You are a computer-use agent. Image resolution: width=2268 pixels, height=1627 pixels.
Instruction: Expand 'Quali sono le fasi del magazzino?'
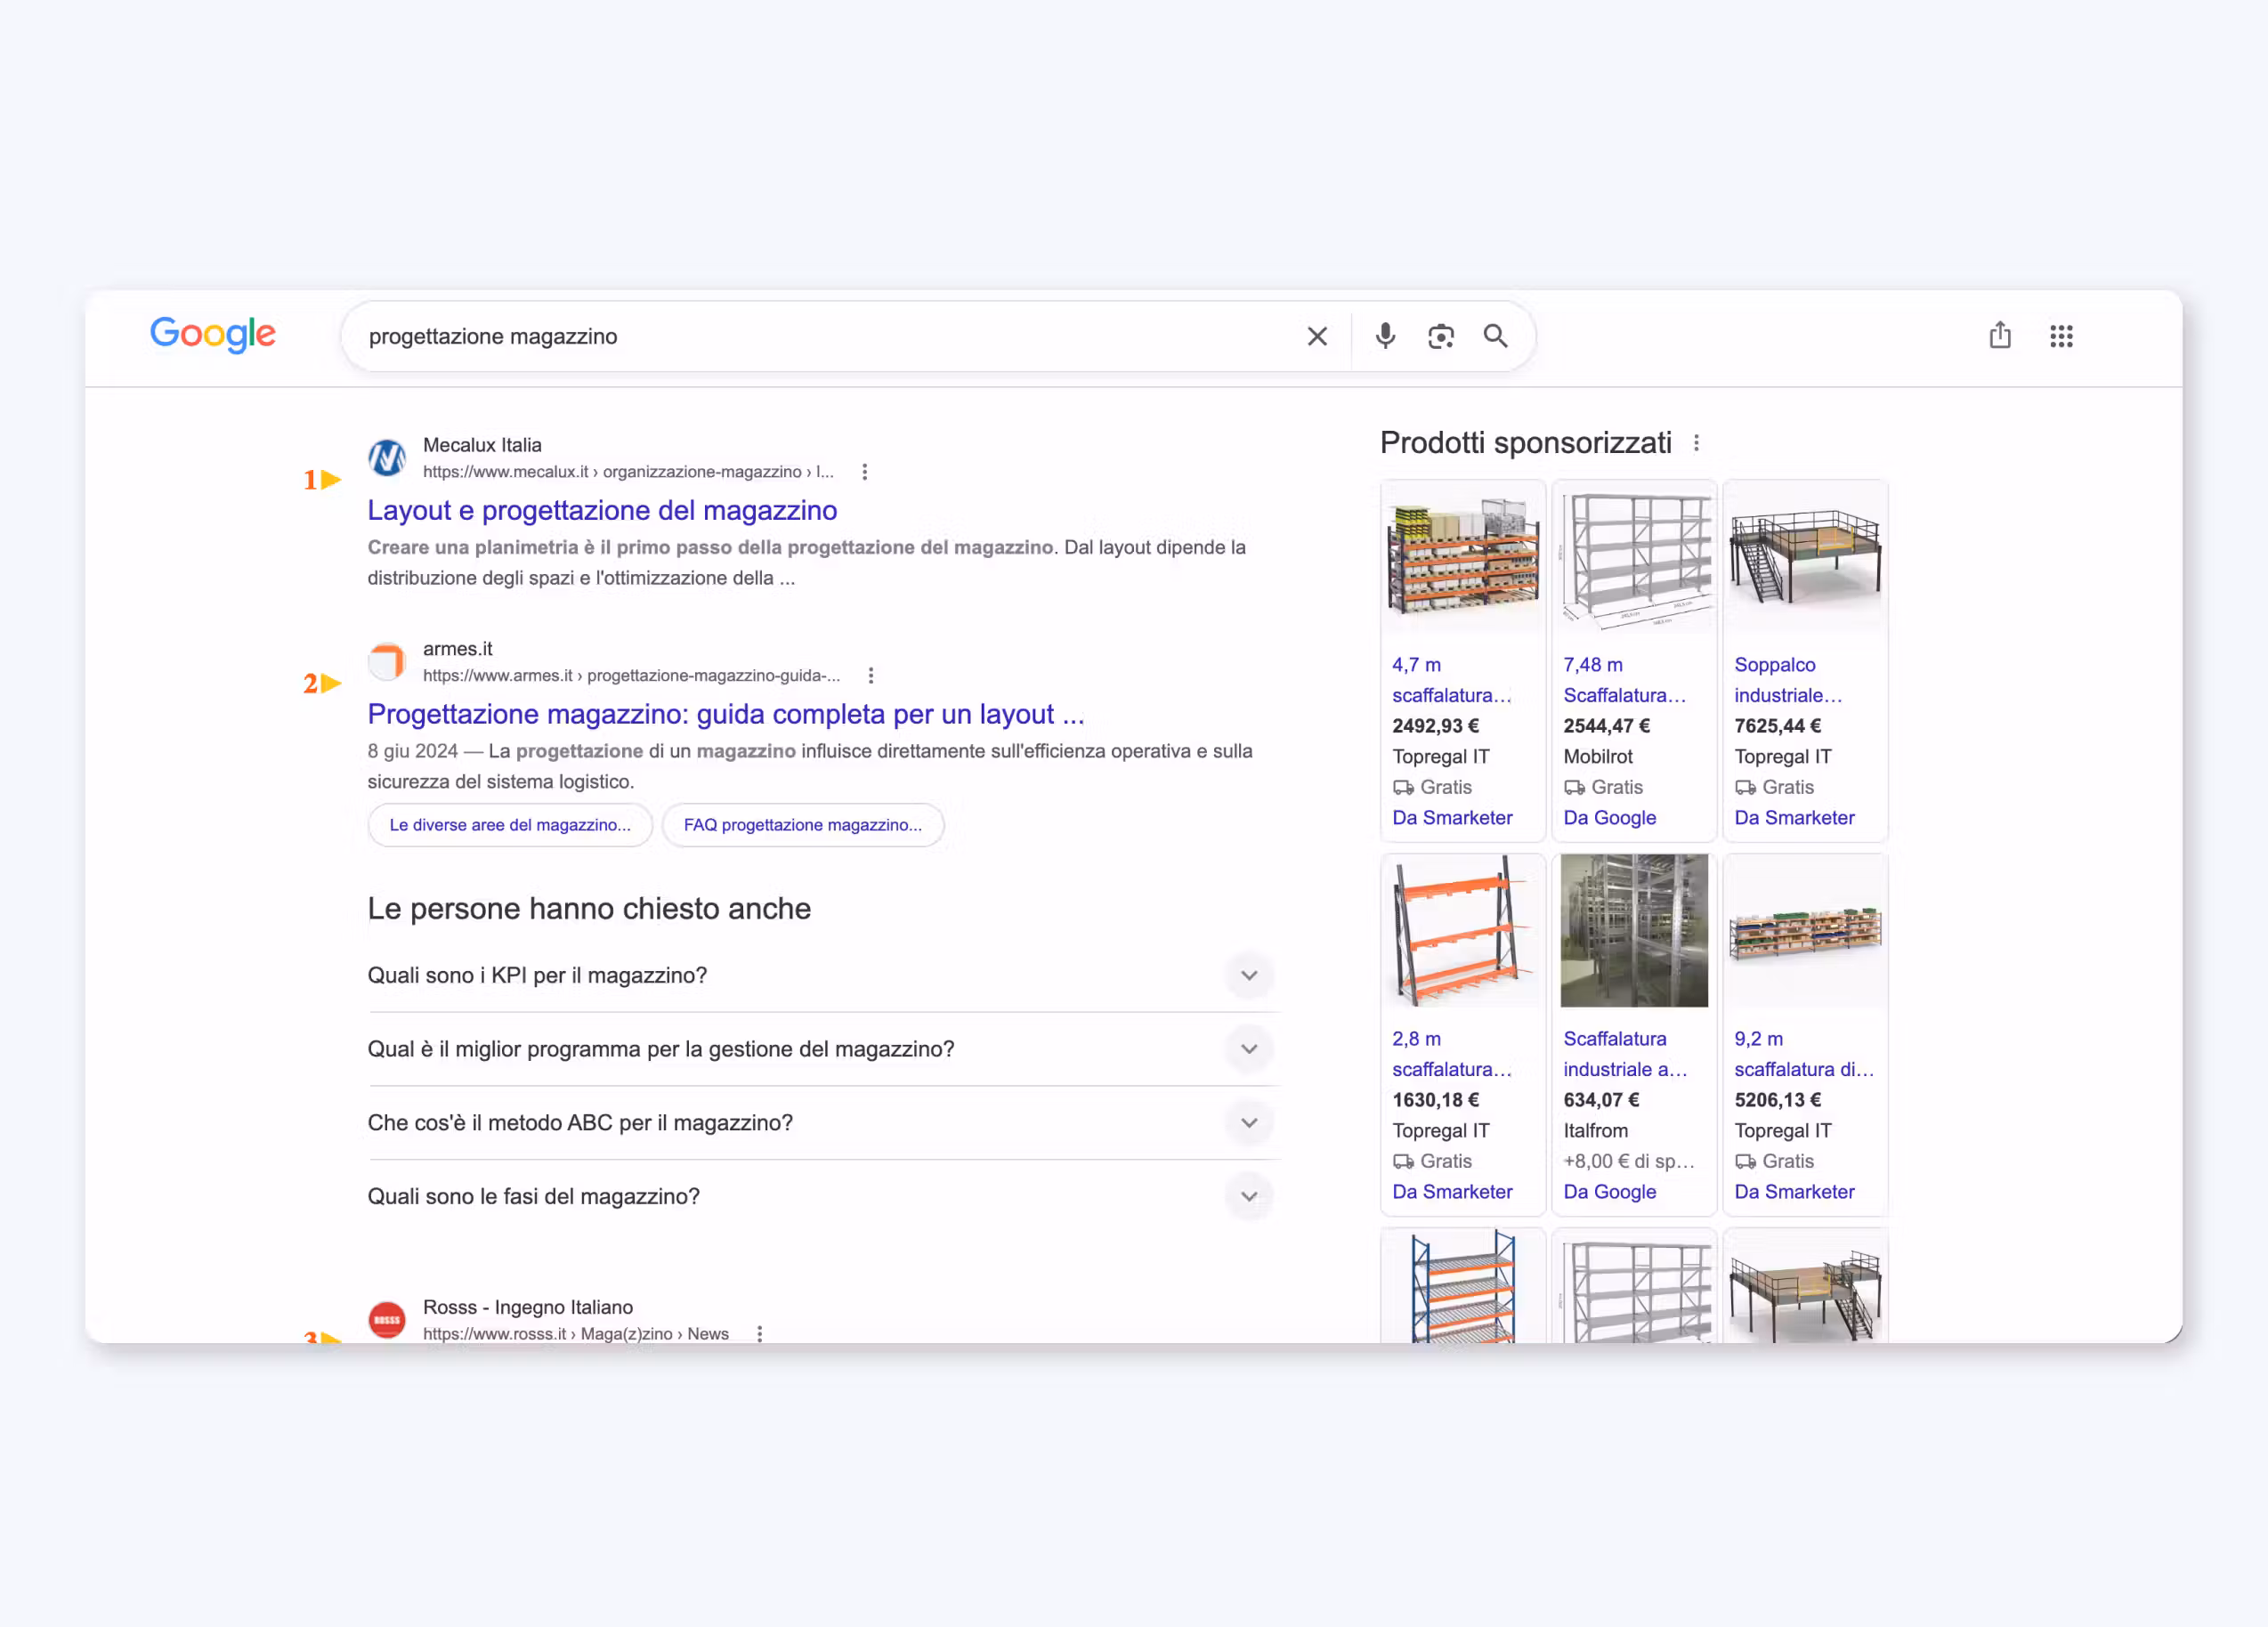pos(824,1197)
